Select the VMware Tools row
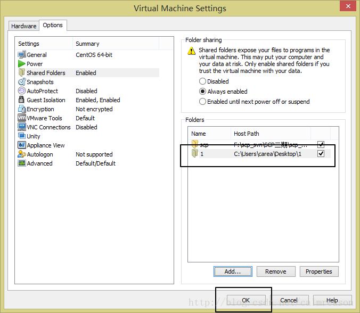 [88, 118]
